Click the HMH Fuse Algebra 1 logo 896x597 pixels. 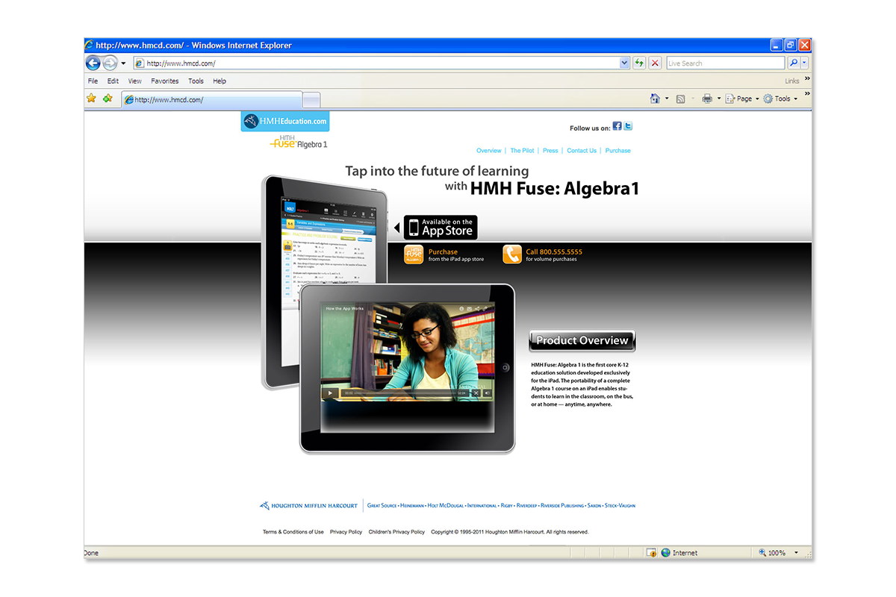pos(299,142)
